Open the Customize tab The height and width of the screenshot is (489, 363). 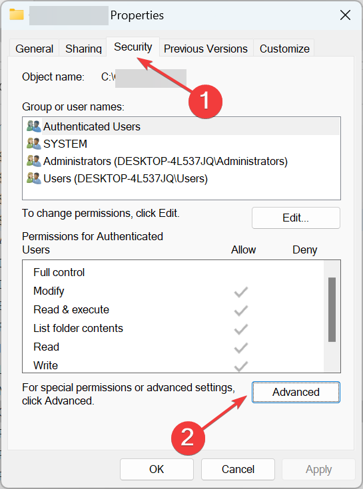point(284,49)
